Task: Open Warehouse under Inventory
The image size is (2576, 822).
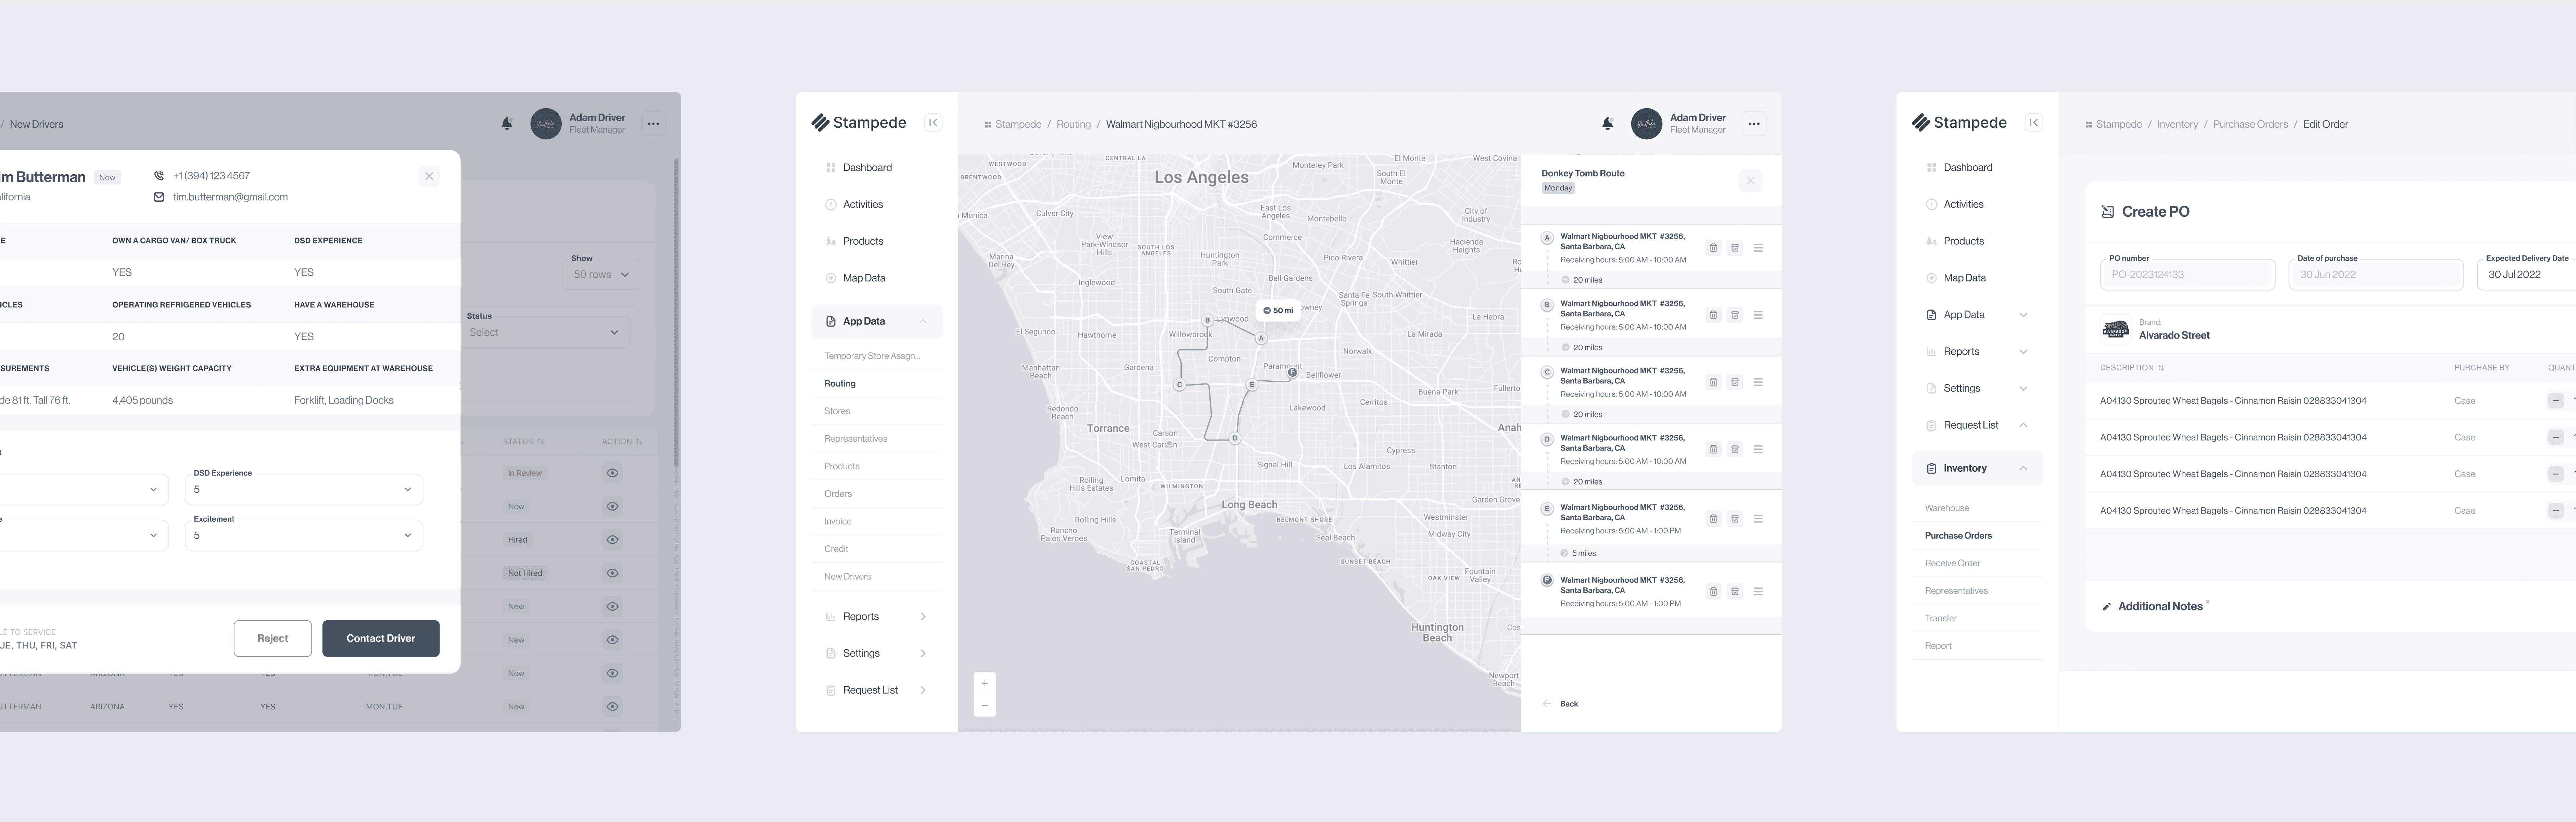Action: pos(1947,508)
